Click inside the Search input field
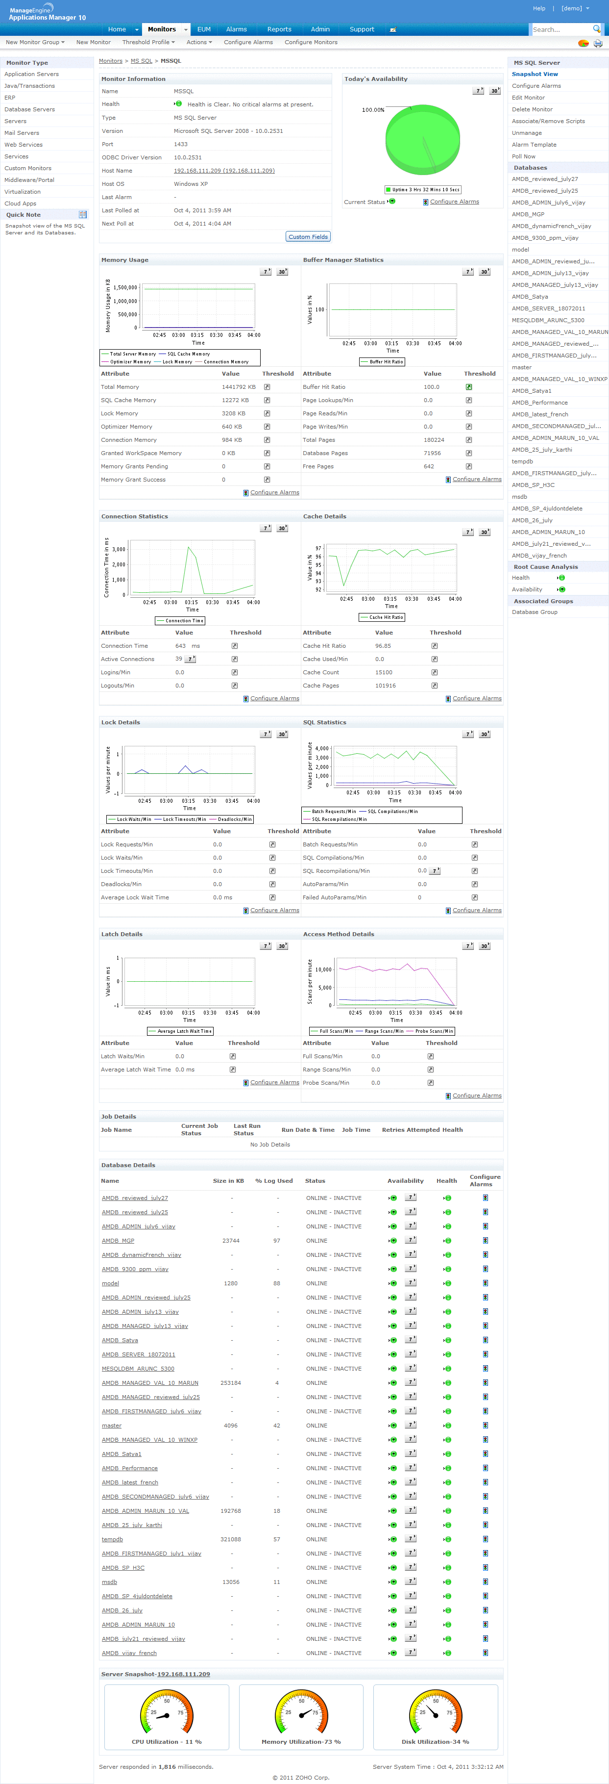The image size is (609, 1784). pyautogui.click(x=561, y=29)
